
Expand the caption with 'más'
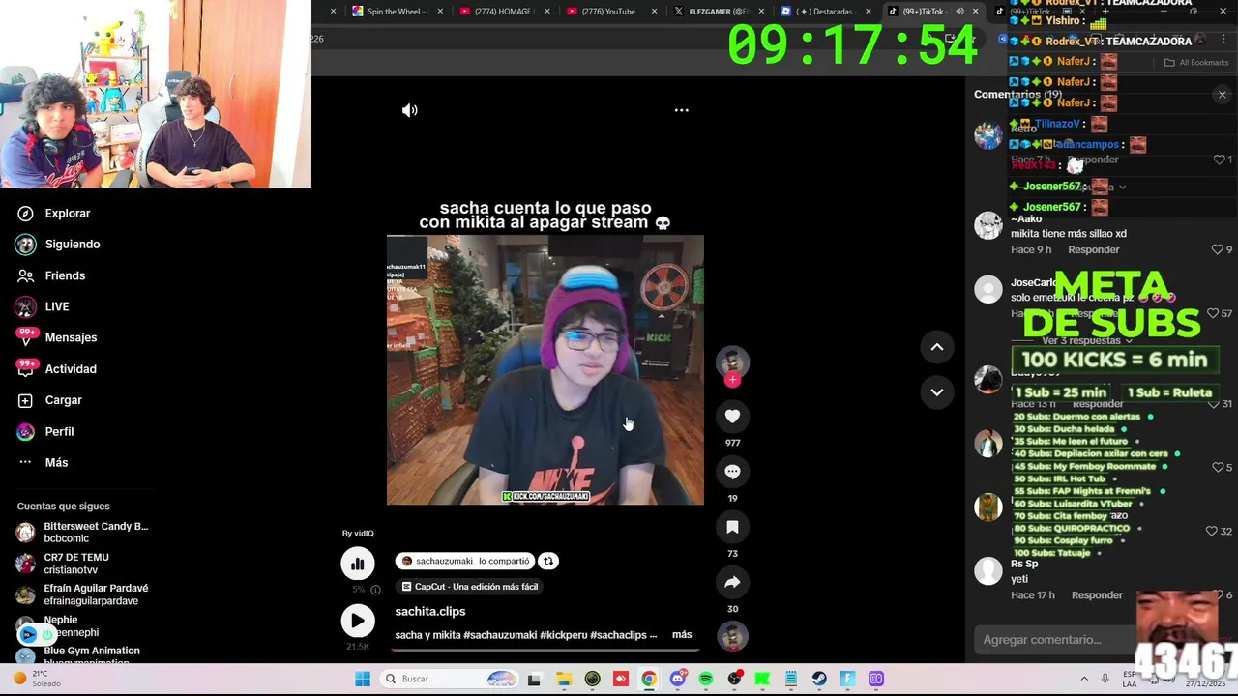[682, 635]
